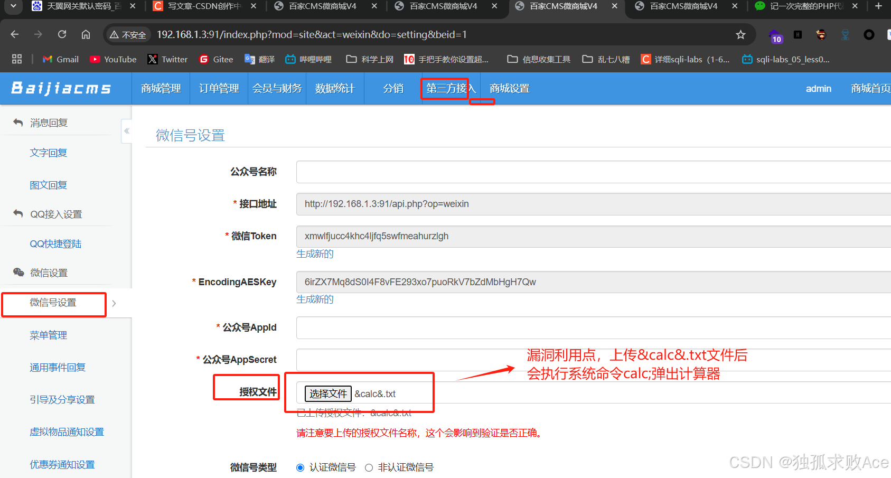Collapse the sidebar with the chevron

tap(127, 131)
